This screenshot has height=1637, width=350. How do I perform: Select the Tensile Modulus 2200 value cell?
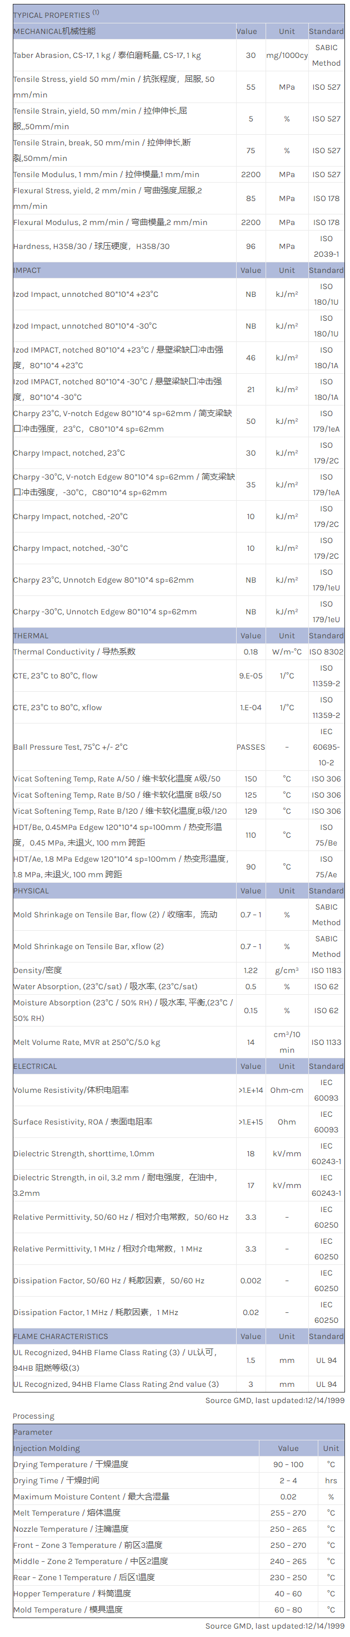(x=251, y=174)
